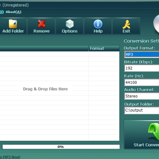The height and width of the screenshot is (159, 159).
Task: Open the About(A) menu
Action: click(13, 12)
